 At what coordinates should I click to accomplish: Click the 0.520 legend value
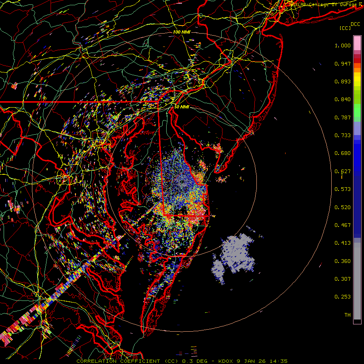click(x=343, y=207)
